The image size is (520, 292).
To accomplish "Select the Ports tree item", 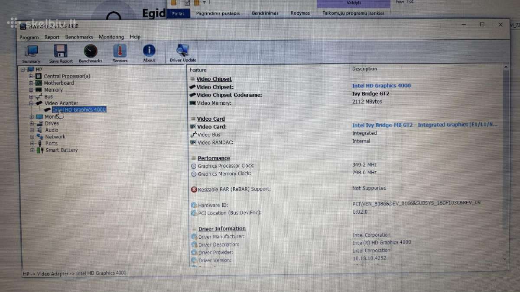I will pyautogui.click(x=51, y=143).
